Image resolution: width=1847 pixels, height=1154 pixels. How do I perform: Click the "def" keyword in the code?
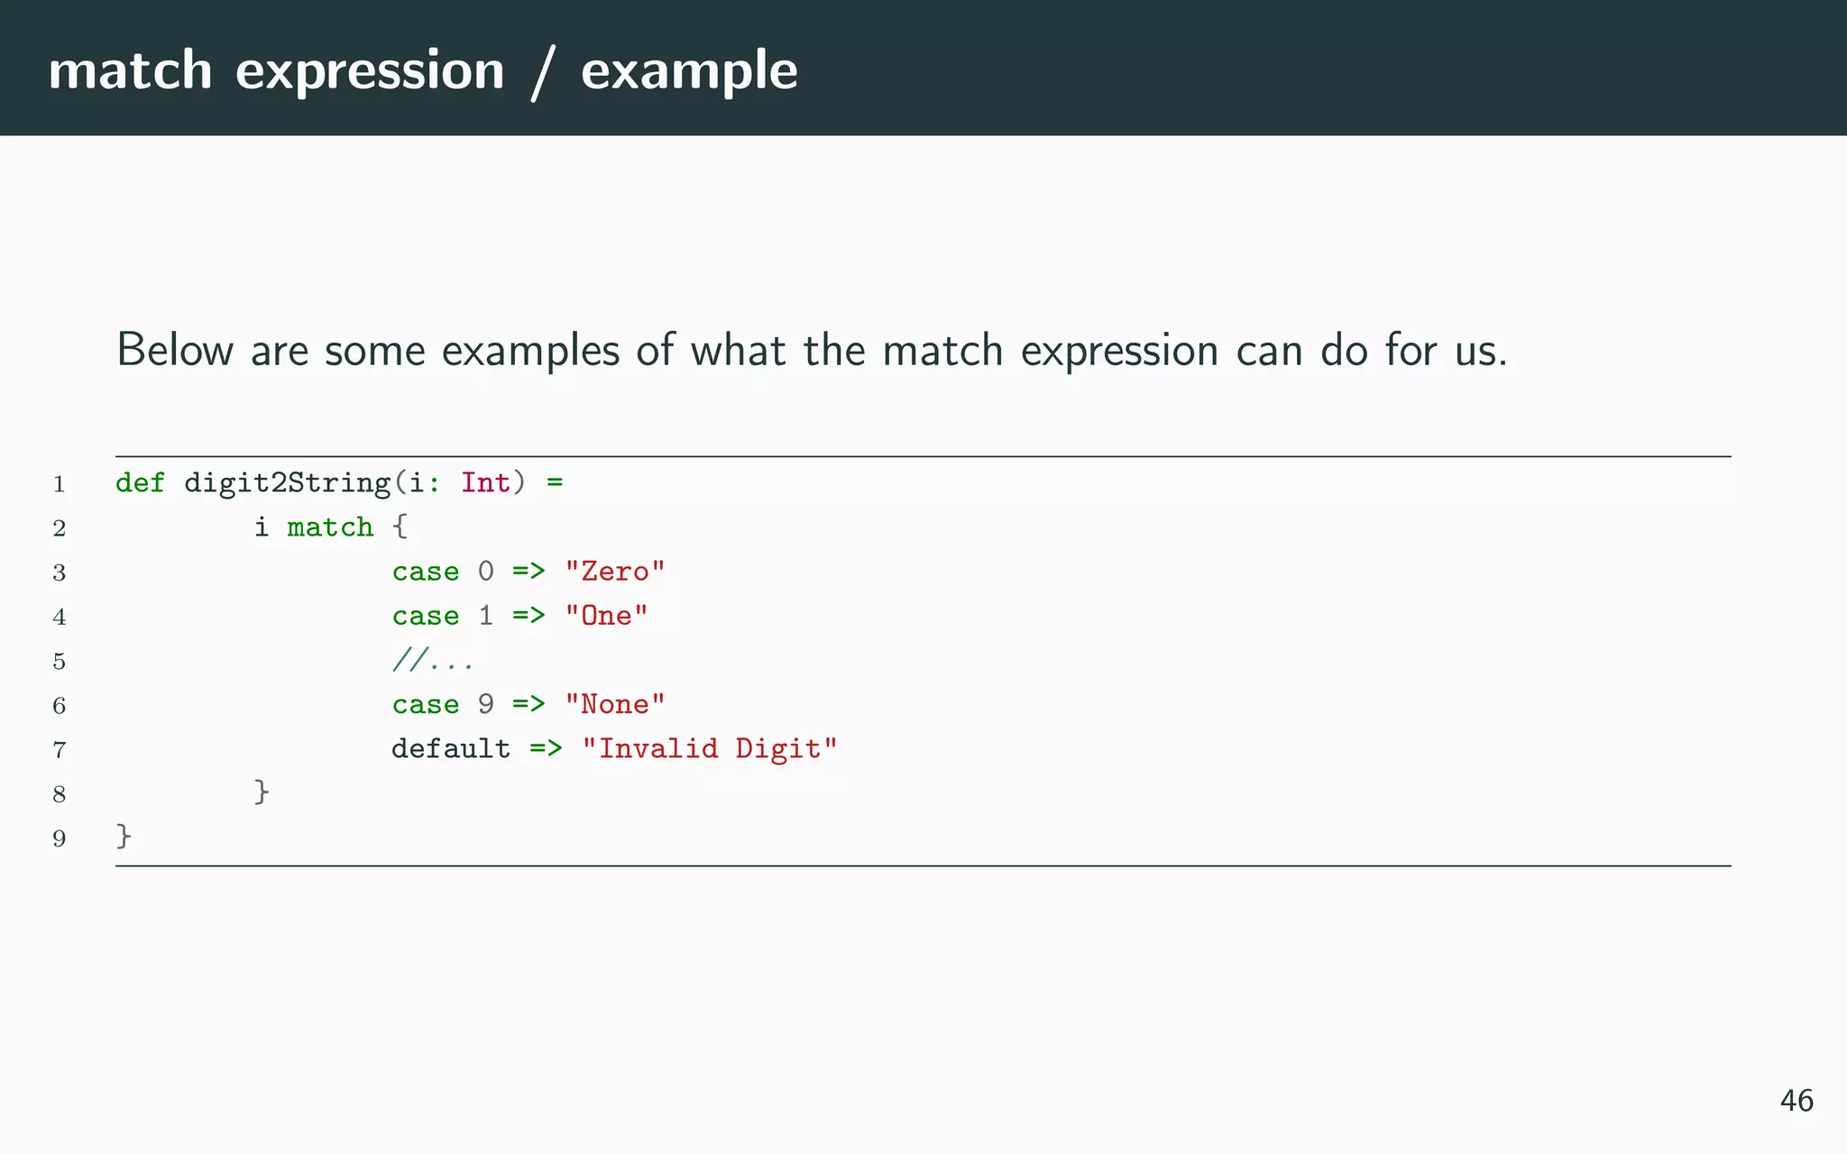click(140, 483)
